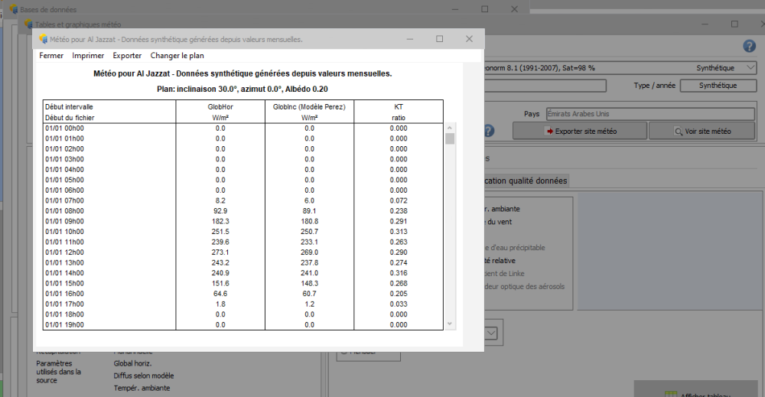
Task: Open the Fermer menu
Action: pos(51,56)
